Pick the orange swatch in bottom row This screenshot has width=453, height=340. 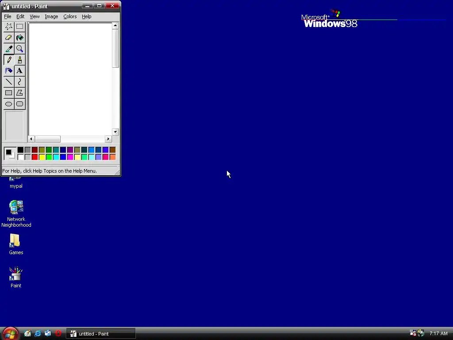pos(113,157)
